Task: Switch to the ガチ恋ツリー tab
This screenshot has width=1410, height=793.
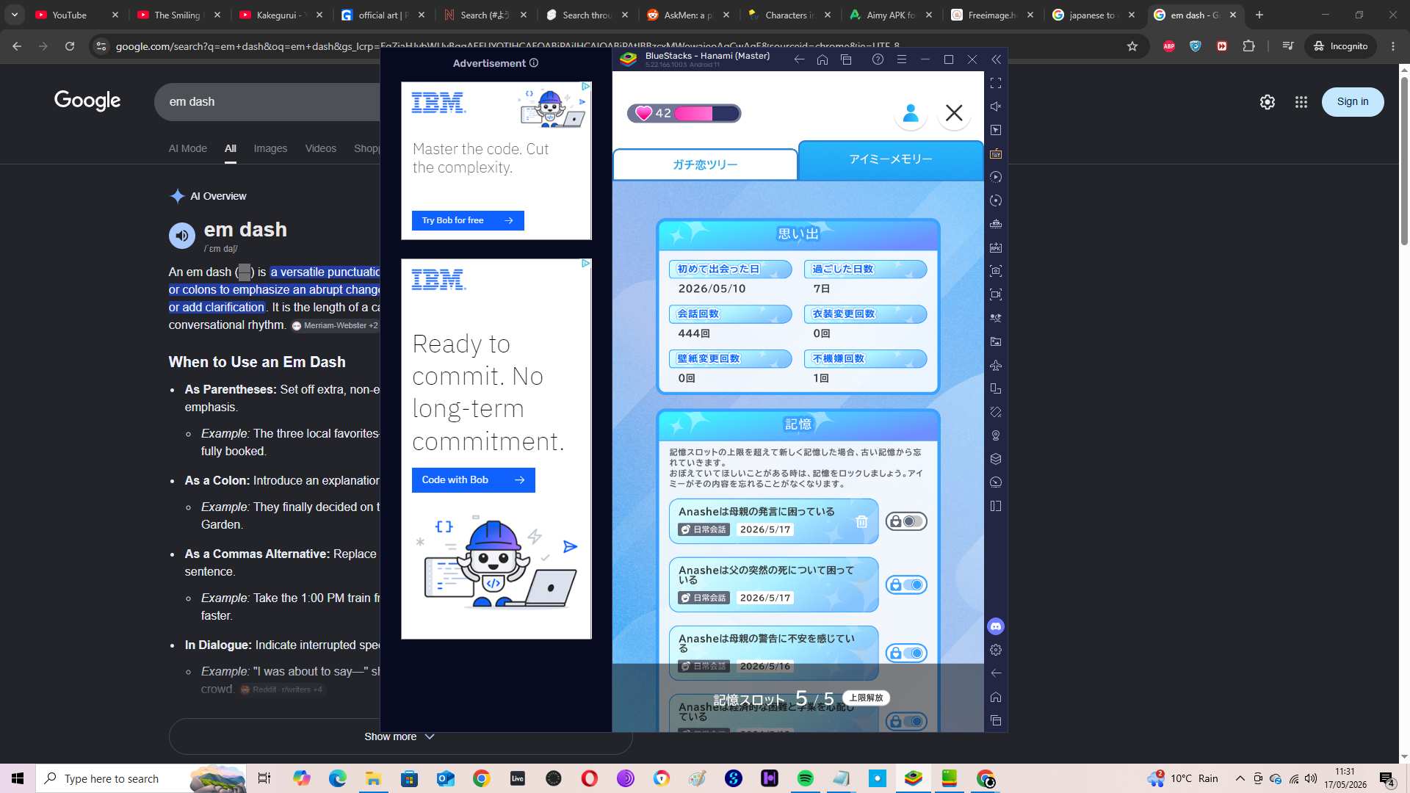Action: point(705,164)
